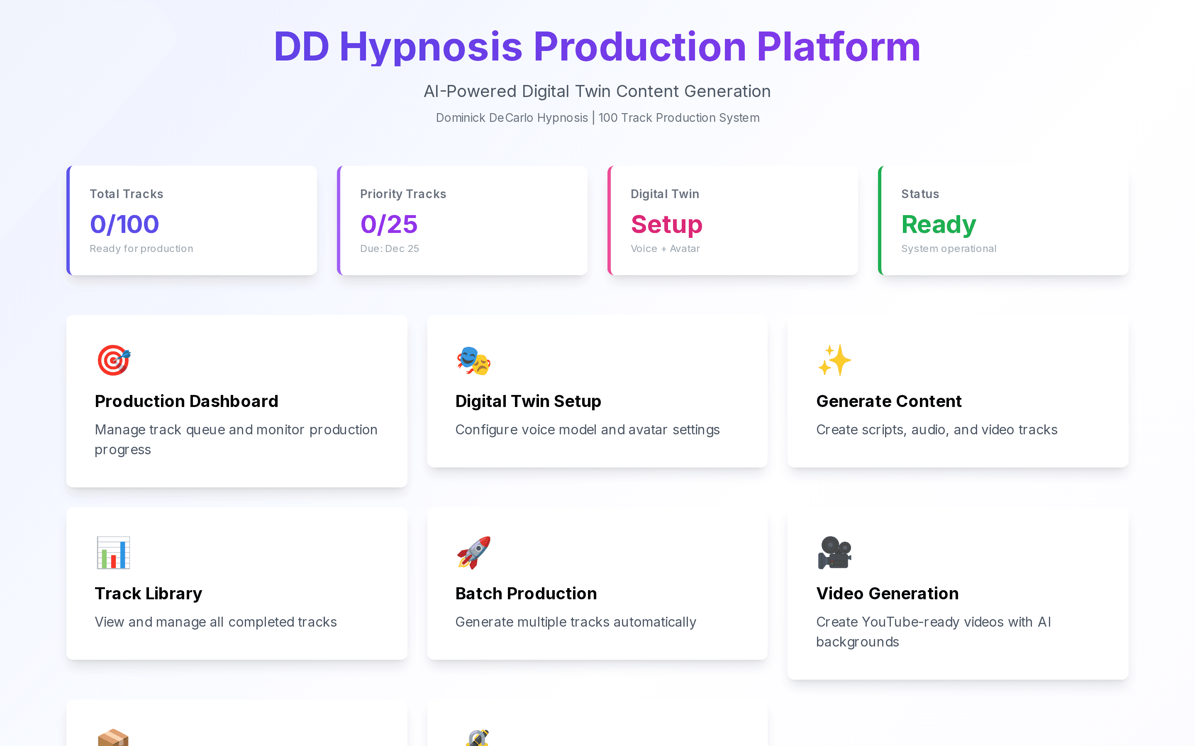Click the sparkles icon on Generate Content card
Image resolution: width=1195 pixels, height=746 pixels.
pos(834,360)
